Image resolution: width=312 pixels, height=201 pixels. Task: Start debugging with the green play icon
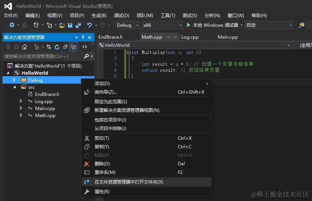coord(188,25)
